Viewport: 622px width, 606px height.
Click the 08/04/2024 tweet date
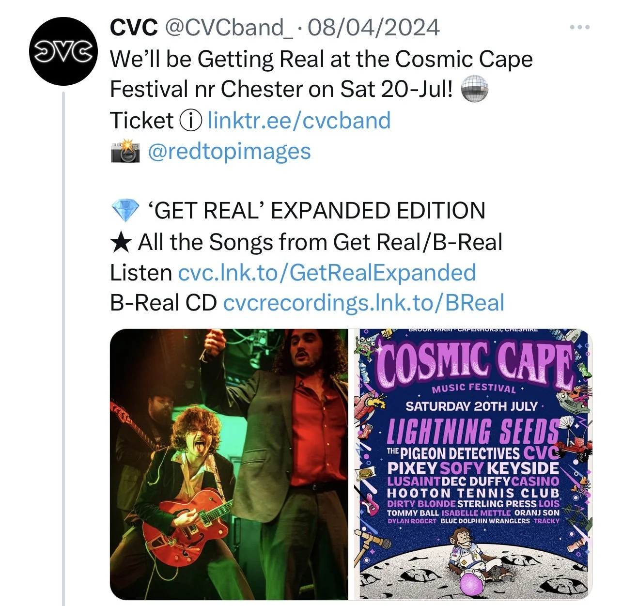pyautogui.click(x=373, y=27)
